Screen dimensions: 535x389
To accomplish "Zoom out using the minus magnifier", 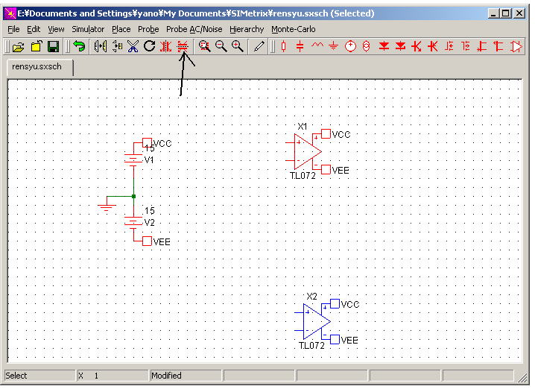I will click(221, 46).
